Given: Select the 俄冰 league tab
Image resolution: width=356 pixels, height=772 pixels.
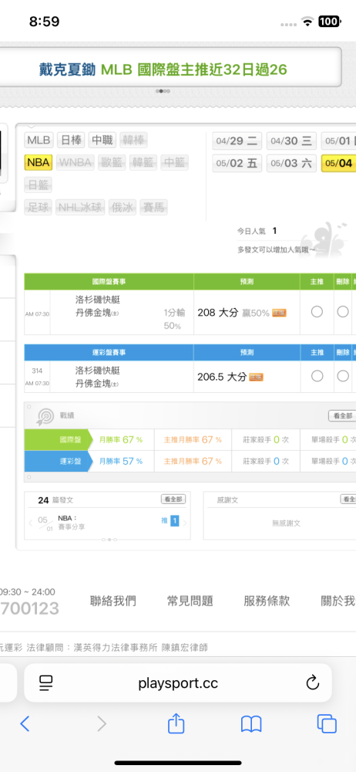Looking at the screenshot, I should pyautogui.click(x=123, y=207).
